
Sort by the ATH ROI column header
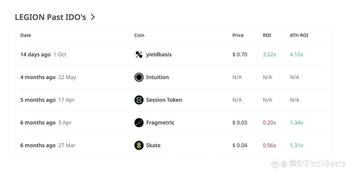(299, 35)
